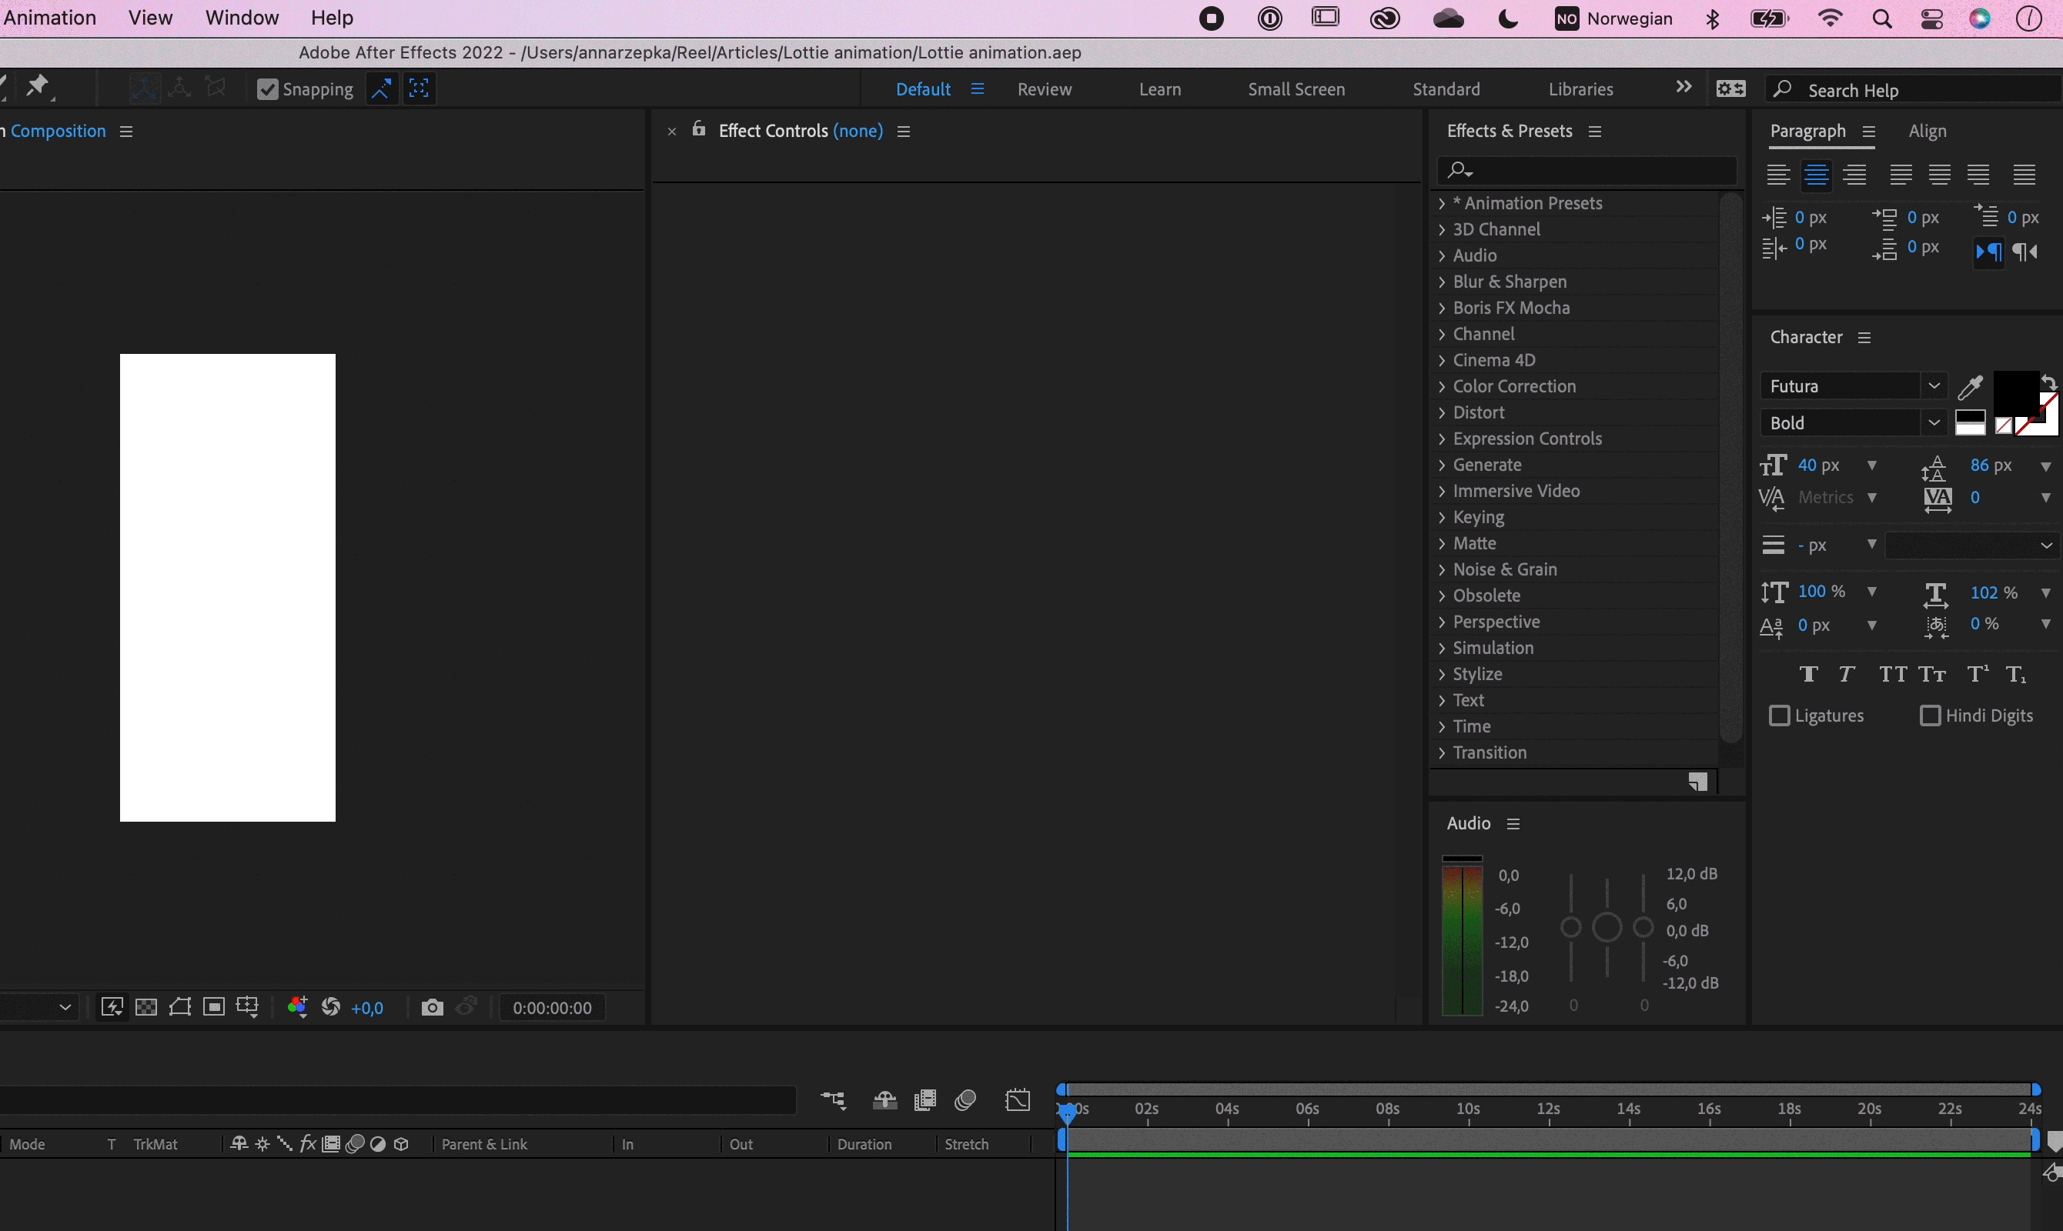Click the 10s mark on timeline ruler

pyautogui.click(x=1468, y=1109)
